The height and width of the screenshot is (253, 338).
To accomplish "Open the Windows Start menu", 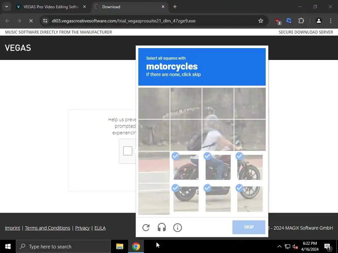I will tap(8, 246).
